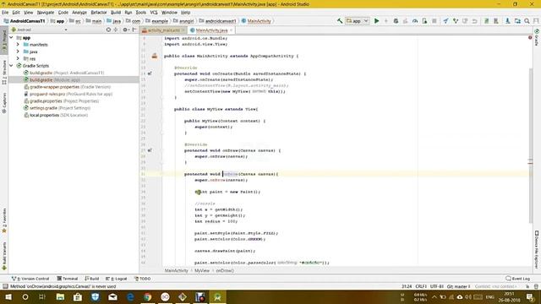Close the MainActivity.java tab
Image resolution: width=541 pixels, height=304 pixels.
232,30
